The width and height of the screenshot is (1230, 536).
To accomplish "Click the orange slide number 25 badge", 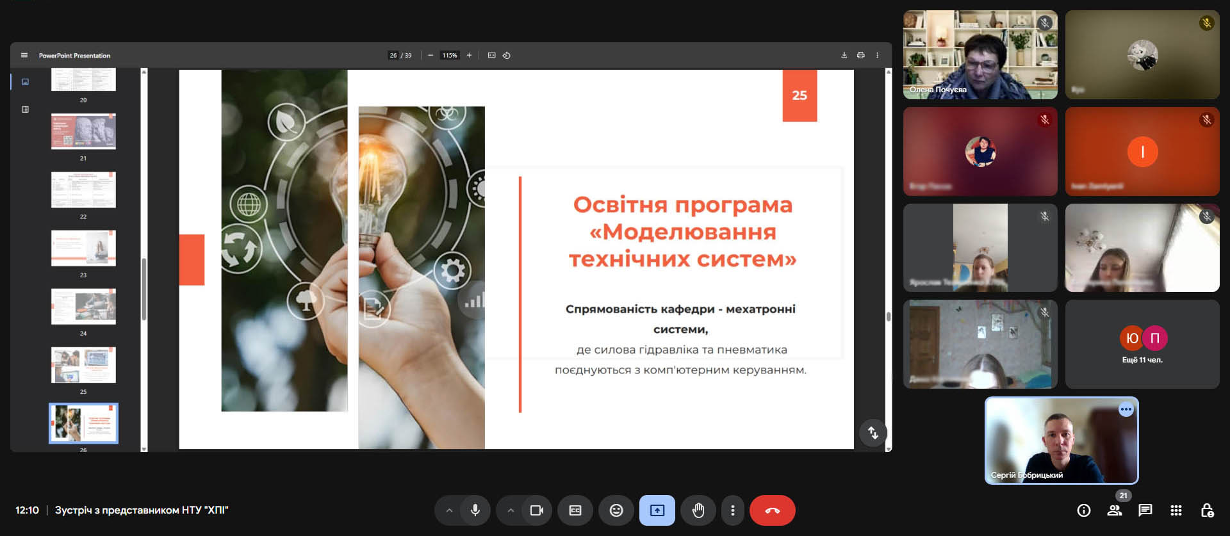I will (x=799, y=95).
